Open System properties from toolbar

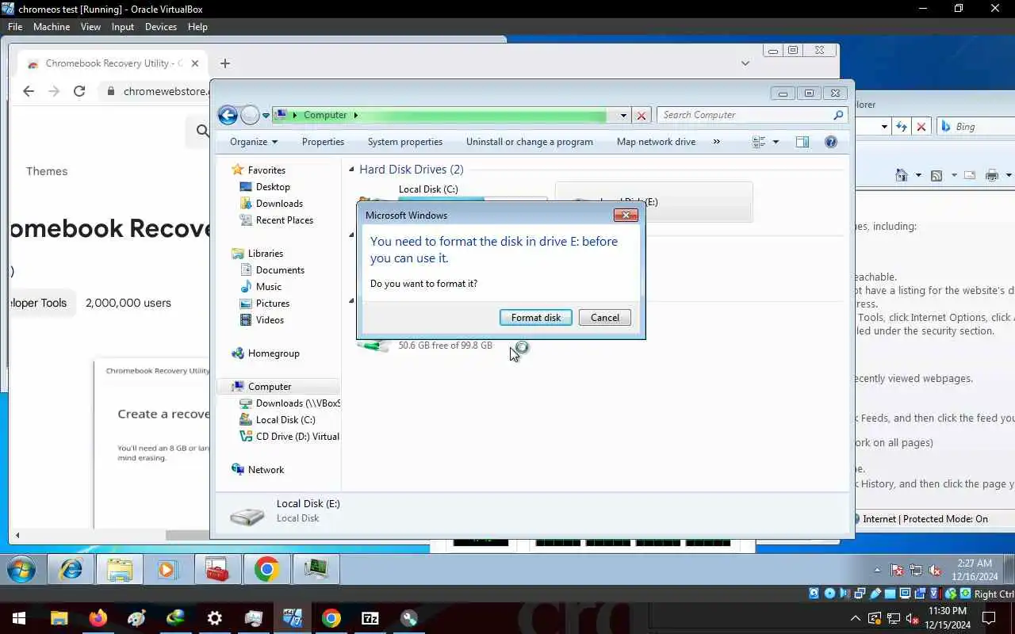(x=405, y=142)
